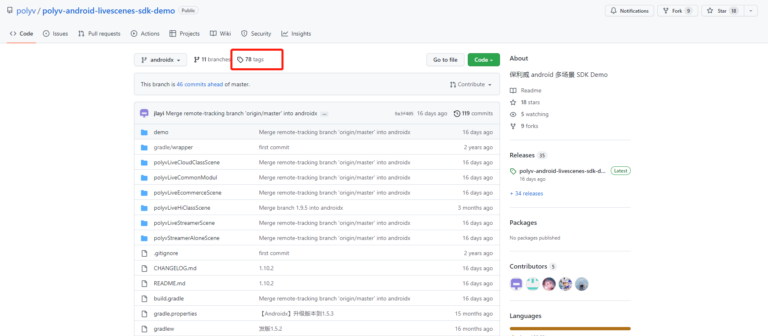768x336 pixels.
Task: Expand the commit message ellipsis
Action: click(x=324, y=114)
